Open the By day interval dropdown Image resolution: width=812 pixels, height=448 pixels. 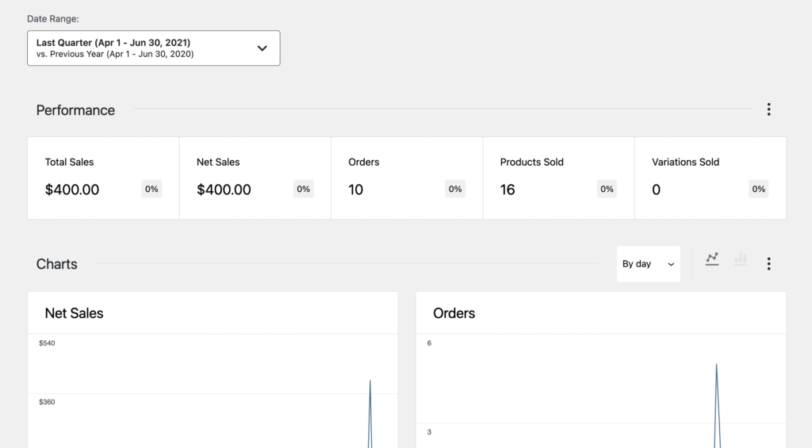(648, 264)
